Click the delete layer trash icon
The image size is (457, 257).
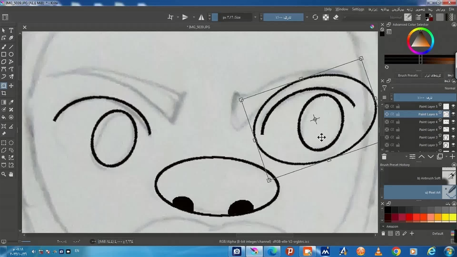384,157
